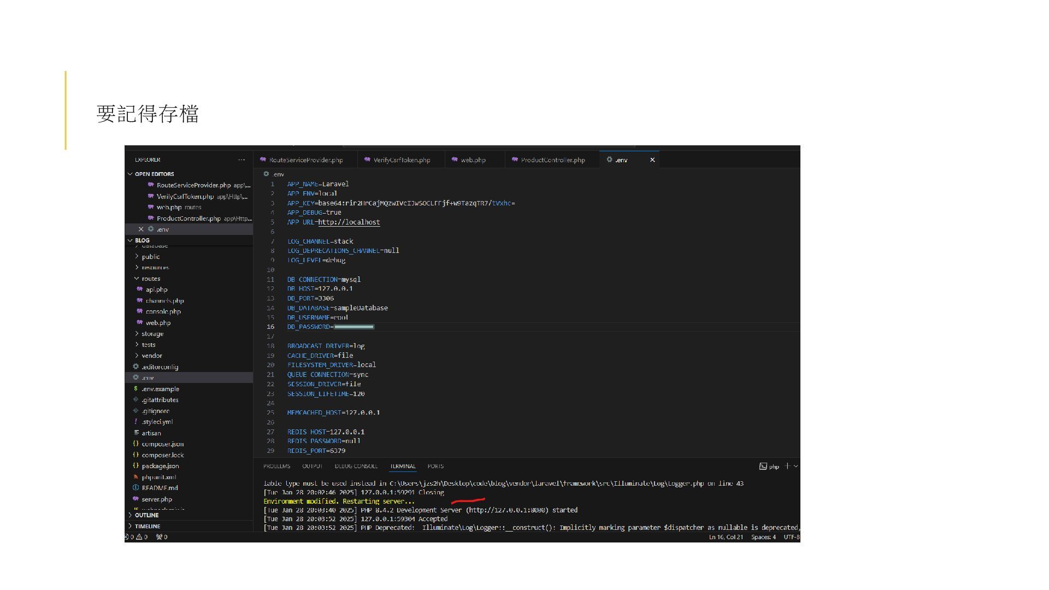Open the composer.json file
The width and height of the screenshot is (1049, 590).
(x=189, y=444)
